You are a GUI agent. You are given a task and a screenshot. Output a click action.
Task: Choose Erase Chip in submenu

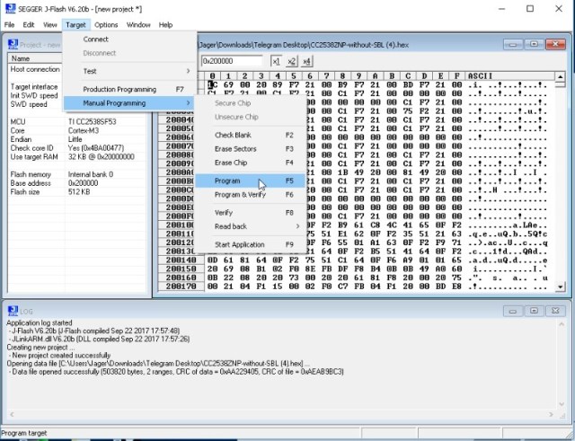coord(250,163)
